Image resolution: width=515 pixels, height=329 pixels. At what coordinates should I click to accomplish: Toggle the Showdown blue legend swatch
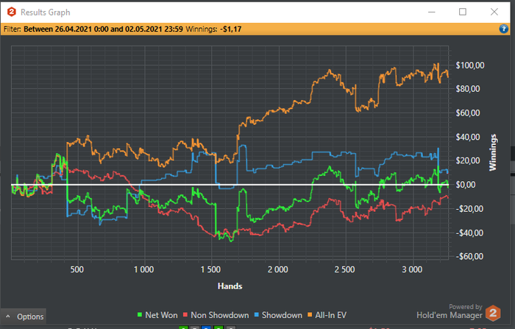[257, 315]
